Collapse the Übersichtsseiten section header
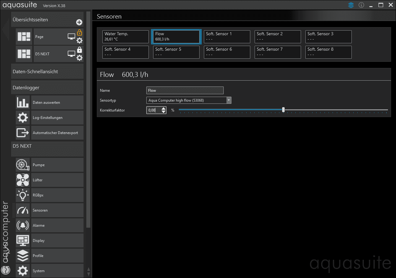This screenshot has height=278, width=396. pyautogui.click(x=47, y=20)
